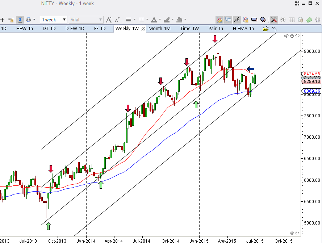The height and width of the screenshot is (243, 322).
Task: Select the H EMA 1h tab
Action: point(243,28)
